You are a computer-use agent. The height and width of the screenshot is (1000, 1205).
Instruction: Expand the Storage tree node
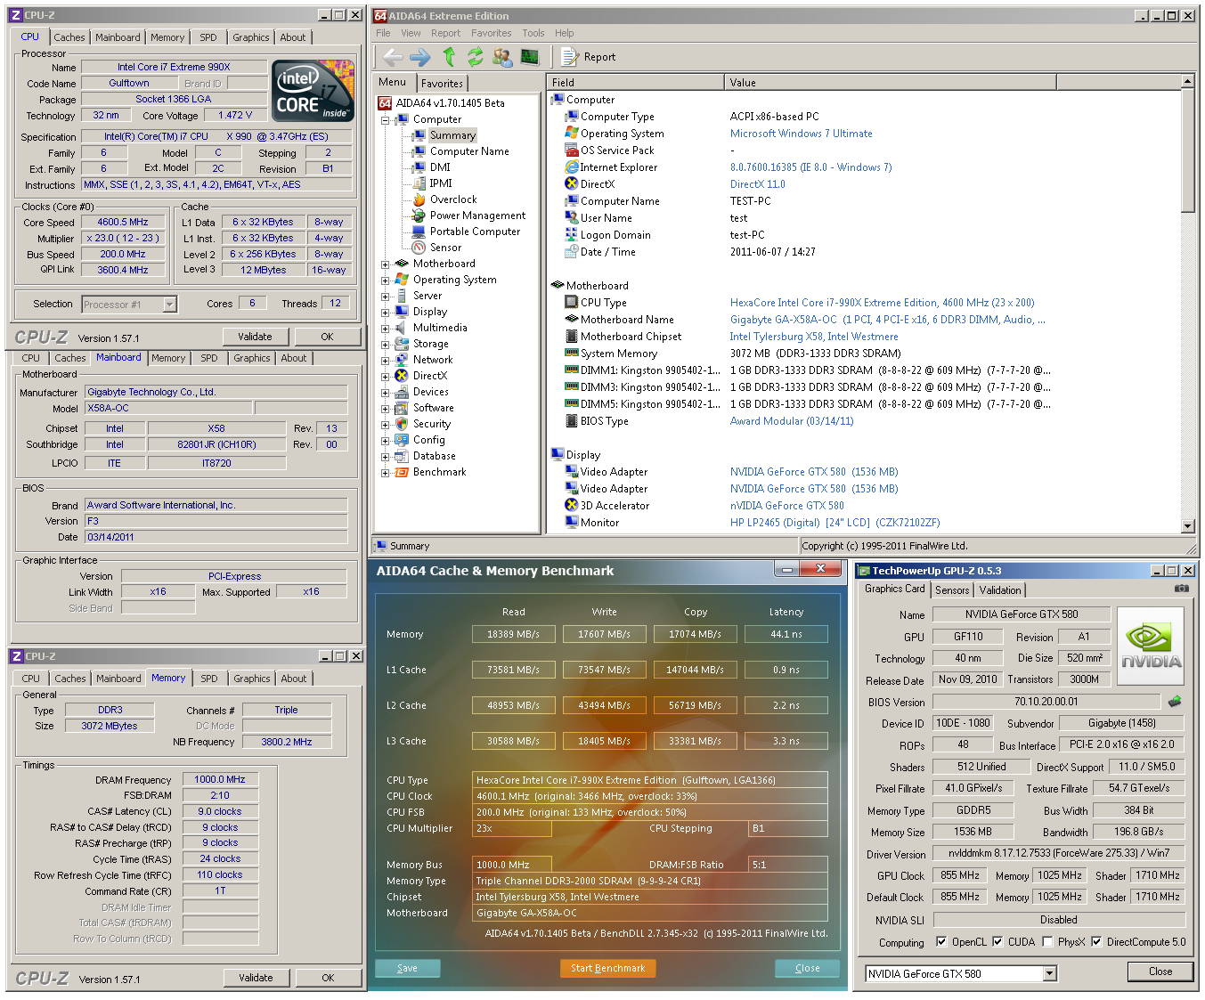385,344
